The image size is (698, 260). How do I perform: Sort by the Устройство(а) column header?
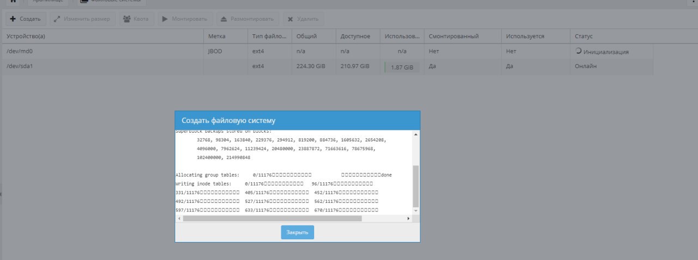(103, 36)
